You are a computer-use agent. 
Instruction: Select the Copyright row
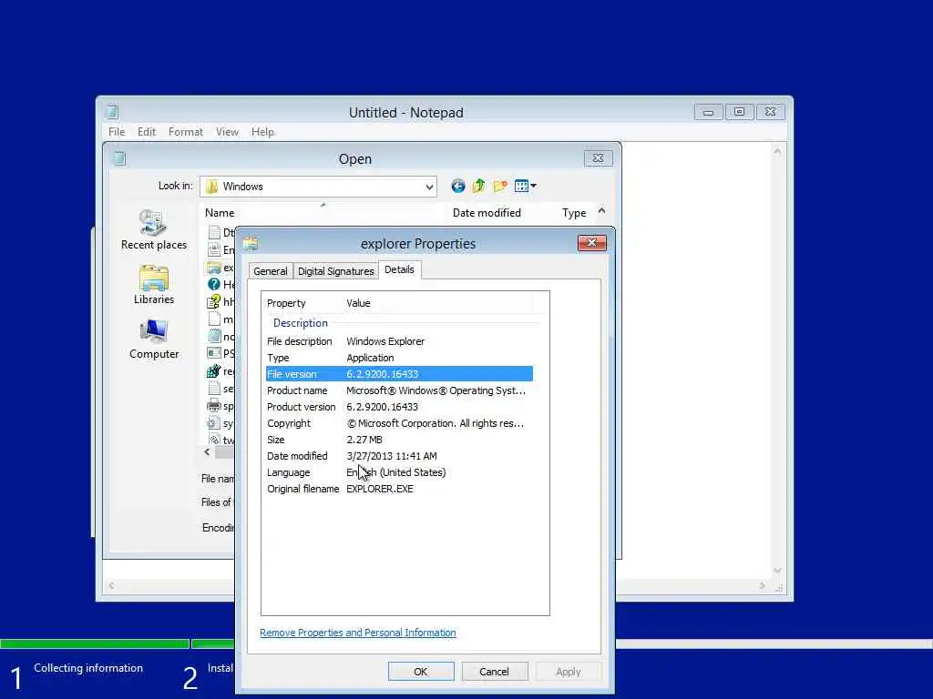click(399, 423)
